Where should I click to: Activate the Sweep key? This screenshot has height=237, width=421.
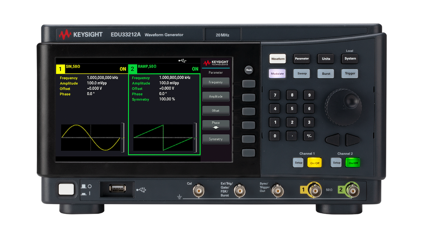click(302, 73)
